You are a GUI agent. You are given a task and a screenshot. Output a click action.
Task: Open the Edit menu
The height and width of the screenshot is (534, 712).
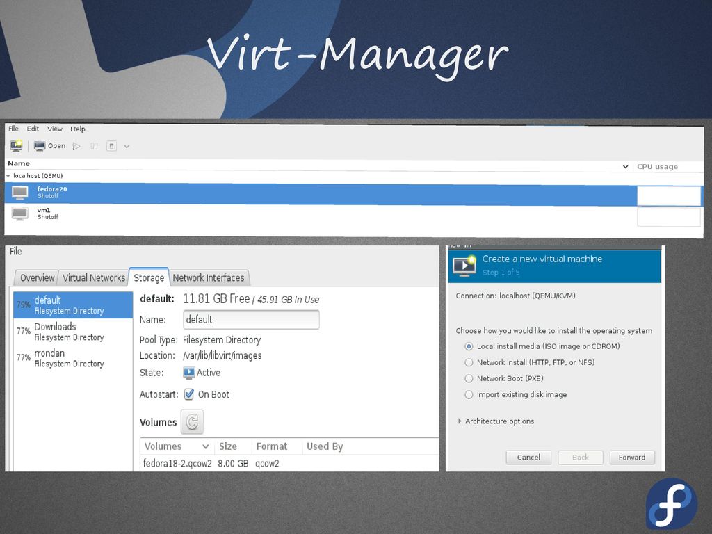tap(33, 129)
